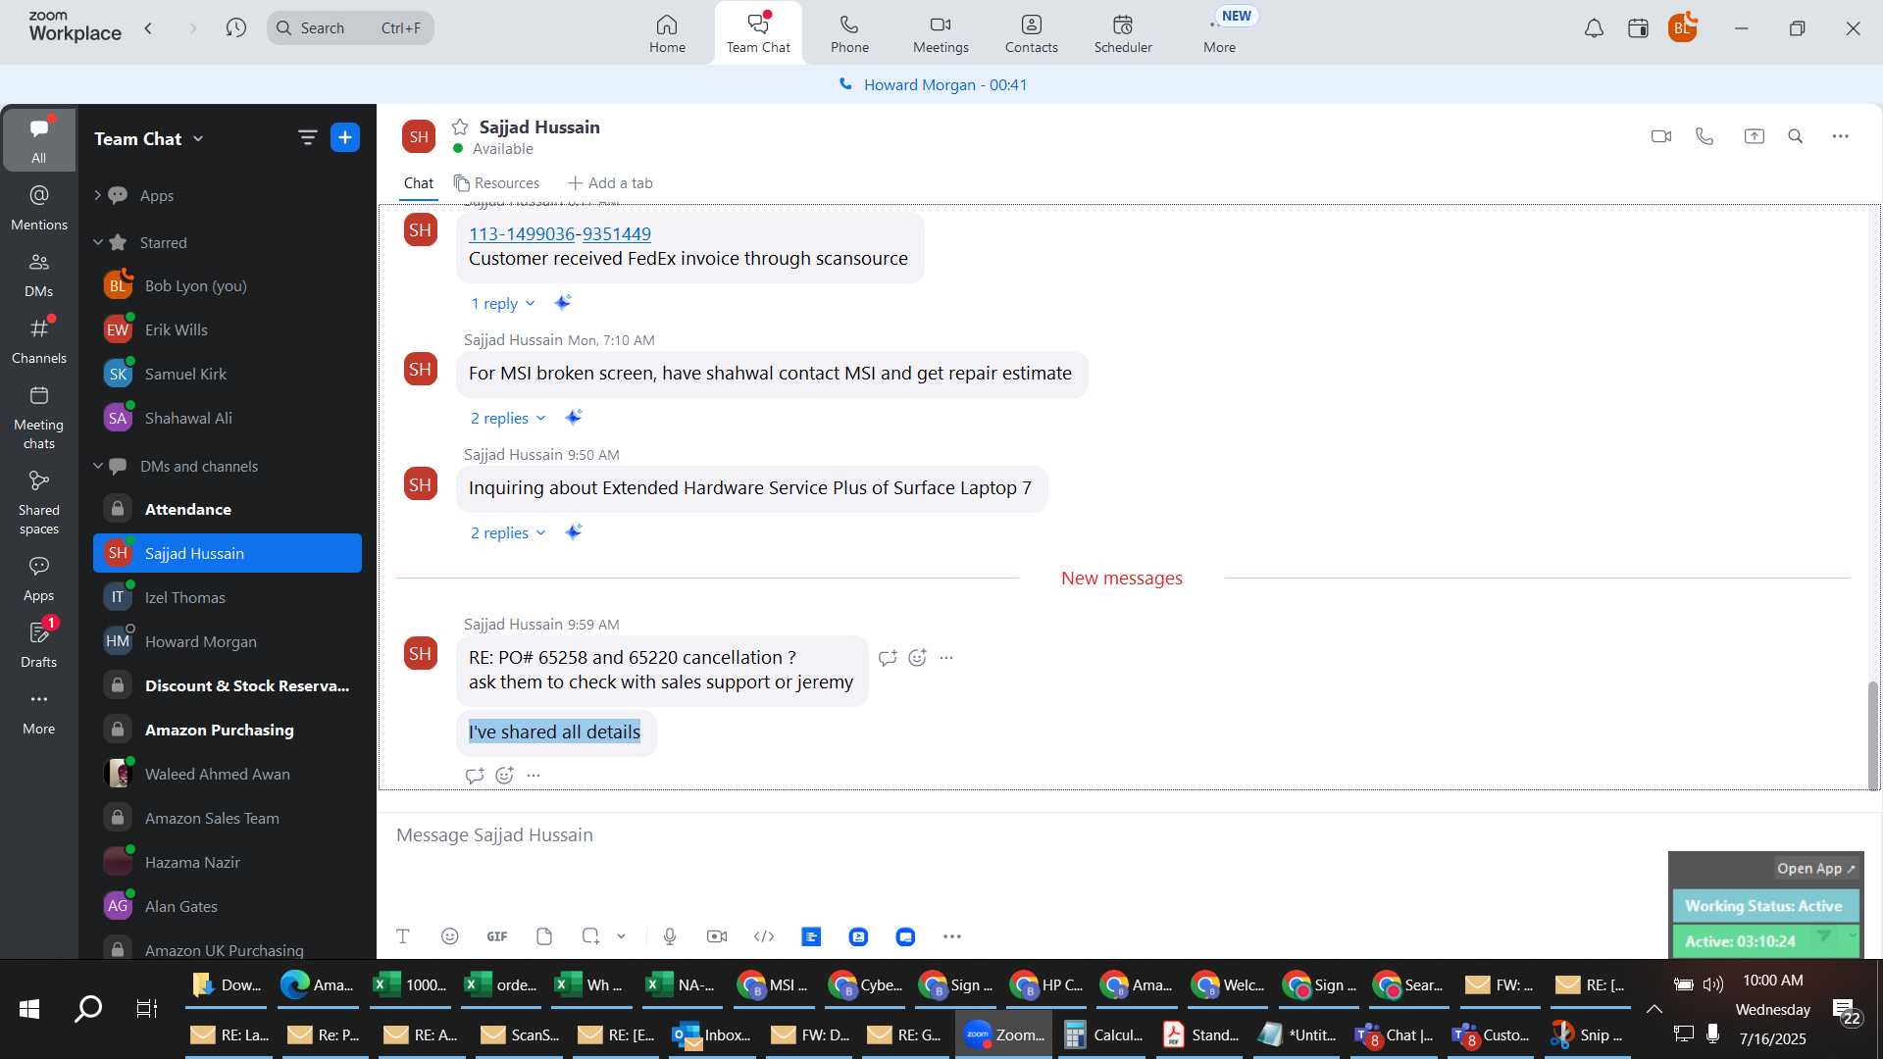Record a video message
The height and width of the screenshot is (1059, 1883).
click(717, 936)
